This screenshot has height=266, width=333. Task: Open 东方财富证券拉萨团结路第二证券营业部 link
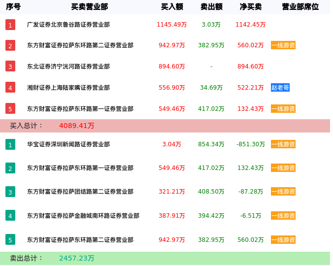[x=80, y=192]
